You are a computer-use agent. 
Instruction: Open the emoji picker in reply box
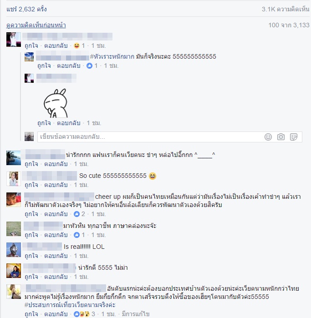pyautogui.click(x=268, y=137)
